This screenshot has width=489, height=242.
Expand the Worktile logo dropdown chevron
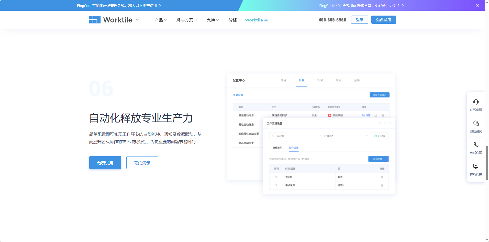click(x=137, y=20)
